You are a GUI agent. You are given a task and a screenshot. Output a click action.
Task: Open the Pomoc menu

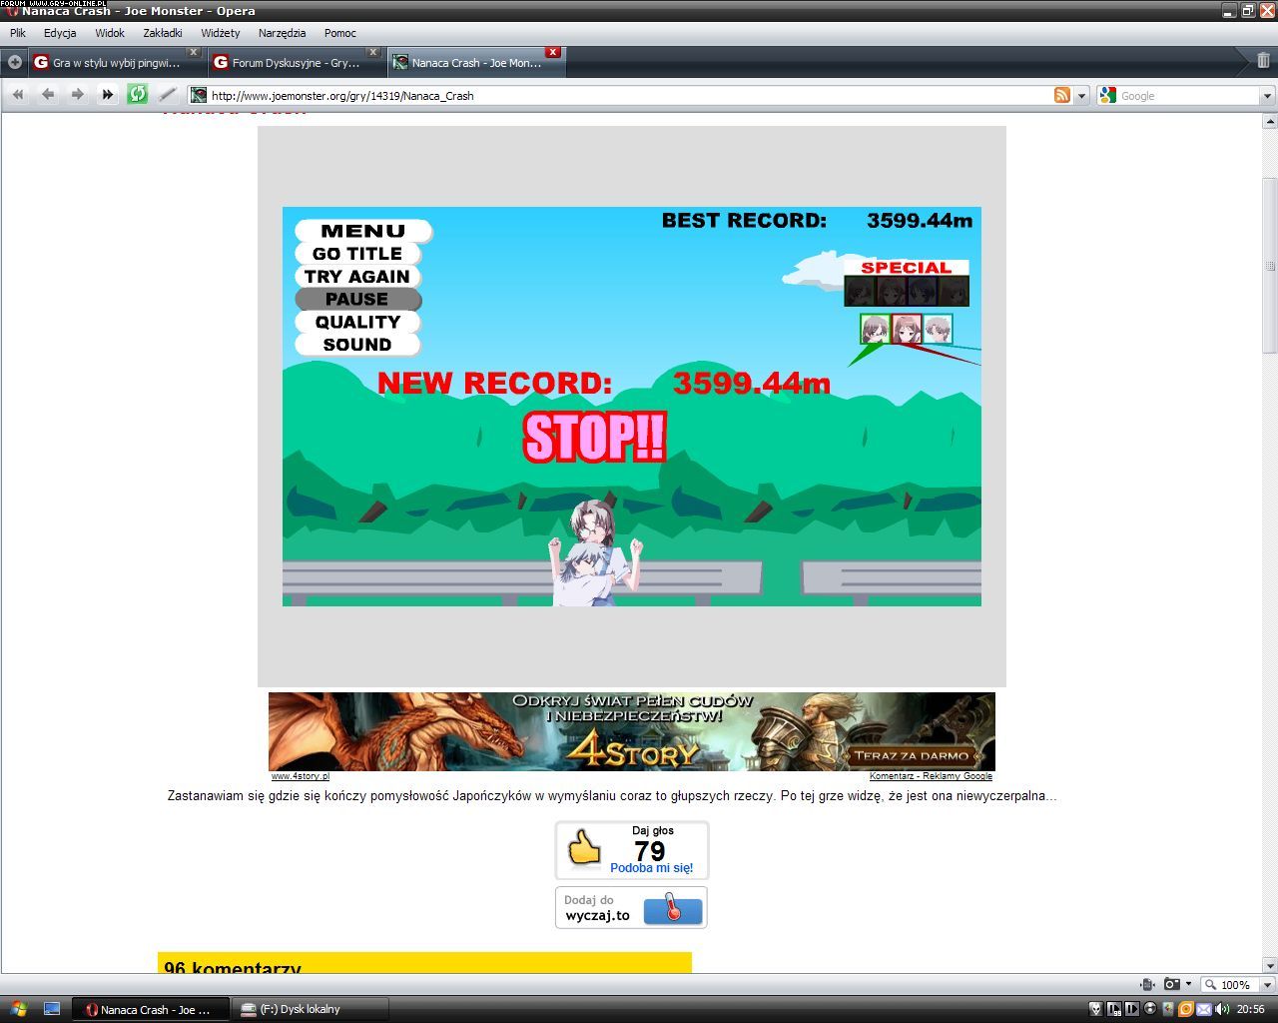point(340,33)
